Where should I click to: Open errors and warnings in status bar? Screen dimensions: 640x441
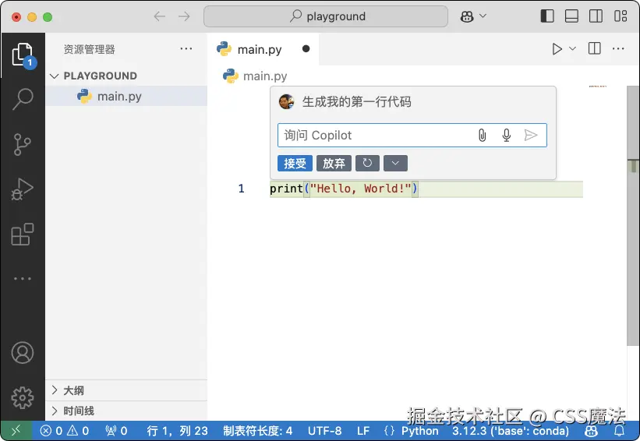click(x=64, y=431)
